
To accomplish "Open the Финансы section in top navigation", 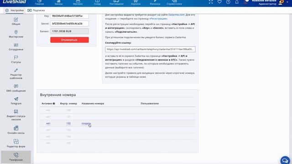I will click(x=155, y=3).
